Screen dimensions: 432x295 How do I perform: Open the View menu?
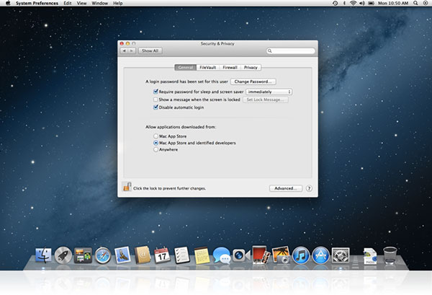coord(81,3)
